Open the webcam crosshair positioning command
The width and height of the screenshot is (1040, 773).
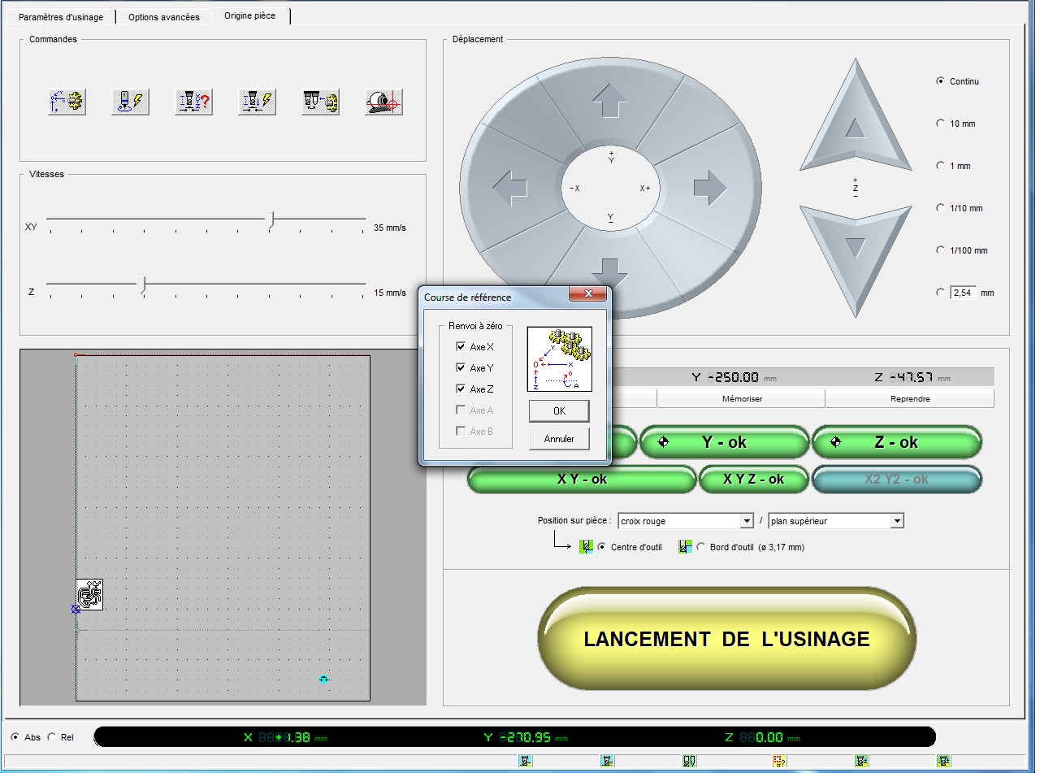pos(383,102)
